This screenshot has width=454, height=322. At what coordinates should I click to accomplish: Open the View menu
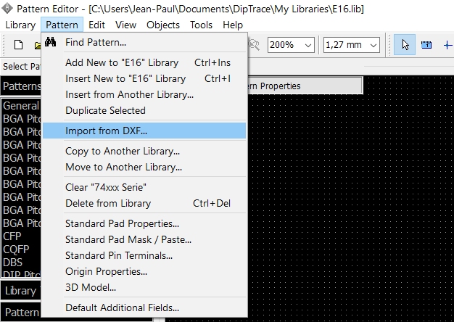(x=125, y=25)
